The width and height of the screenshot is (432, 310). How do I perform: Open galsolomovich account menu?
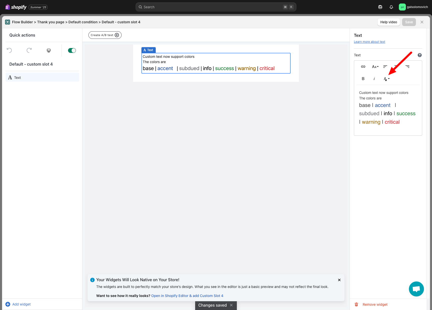pos(413,7)
